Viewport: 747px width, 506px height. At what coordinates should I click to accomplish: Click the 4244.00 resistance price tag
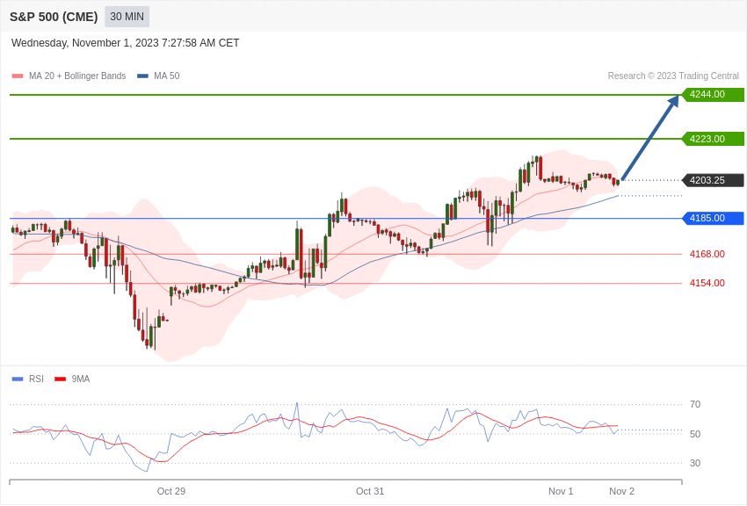click(x=714, y=94)
